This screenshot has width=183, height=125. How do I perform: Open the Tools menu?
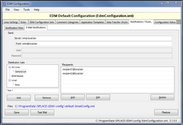(27, 10)
